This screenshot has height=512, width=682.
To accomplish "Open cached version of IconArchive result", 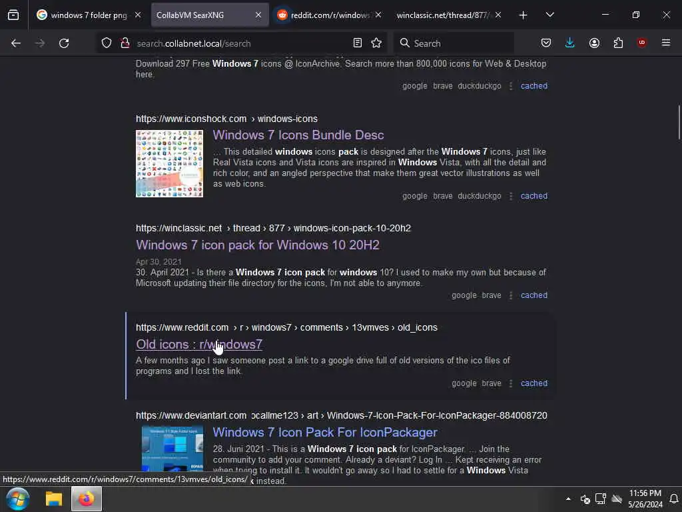I will tap(534, 86).
